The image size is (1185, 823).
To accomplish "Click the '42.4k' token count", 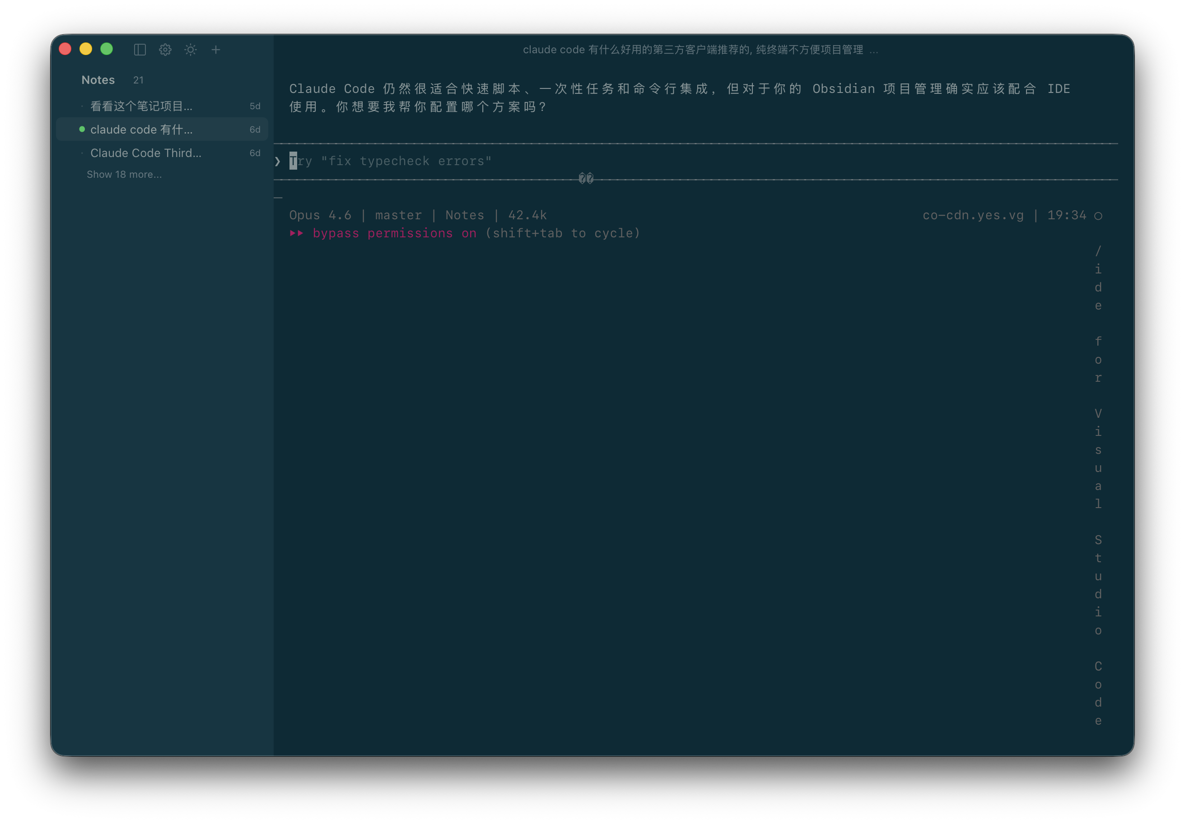I will coord(527,215).
